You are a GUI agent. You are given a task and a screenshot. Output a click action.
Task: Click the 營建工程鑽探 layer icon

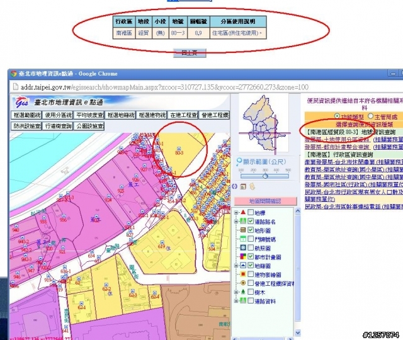(243, 283)
